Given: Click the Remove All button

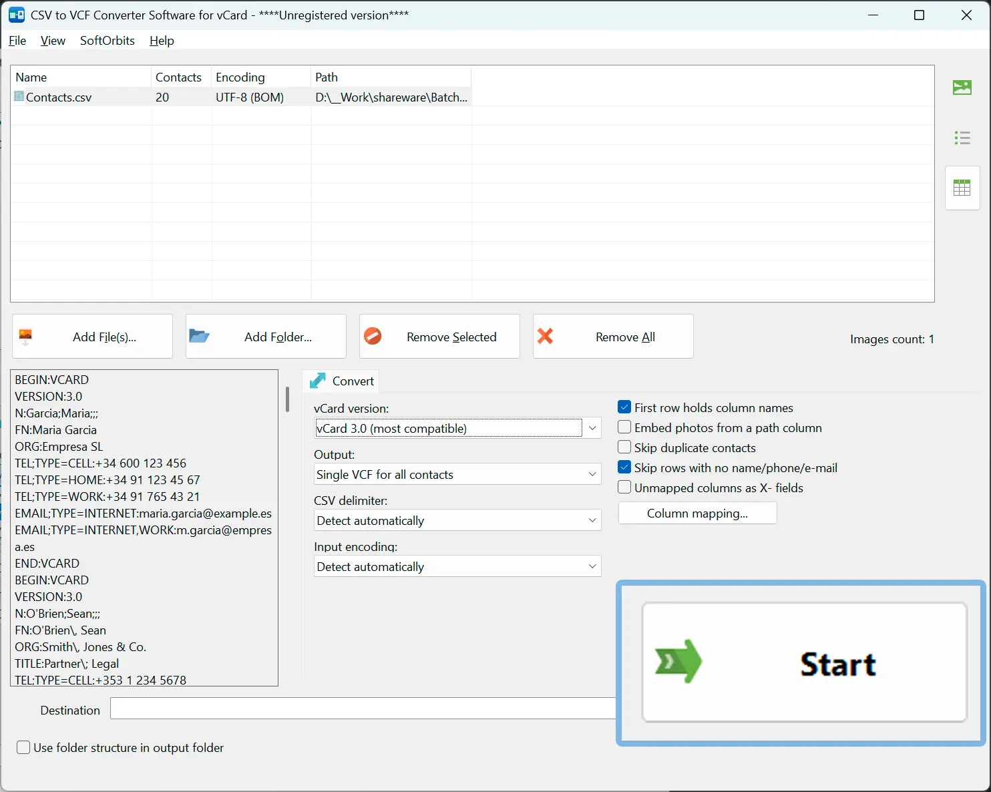Looking at the screenshot, I should 613,337.
